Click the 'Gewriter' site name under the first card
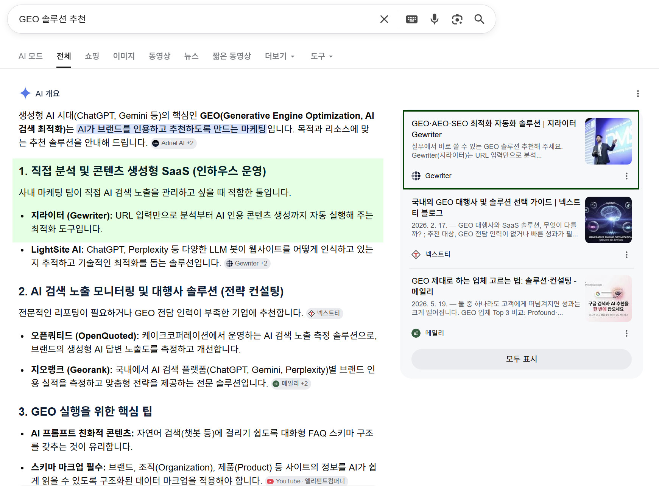This screenshot has height=486, width=659. 438,176
